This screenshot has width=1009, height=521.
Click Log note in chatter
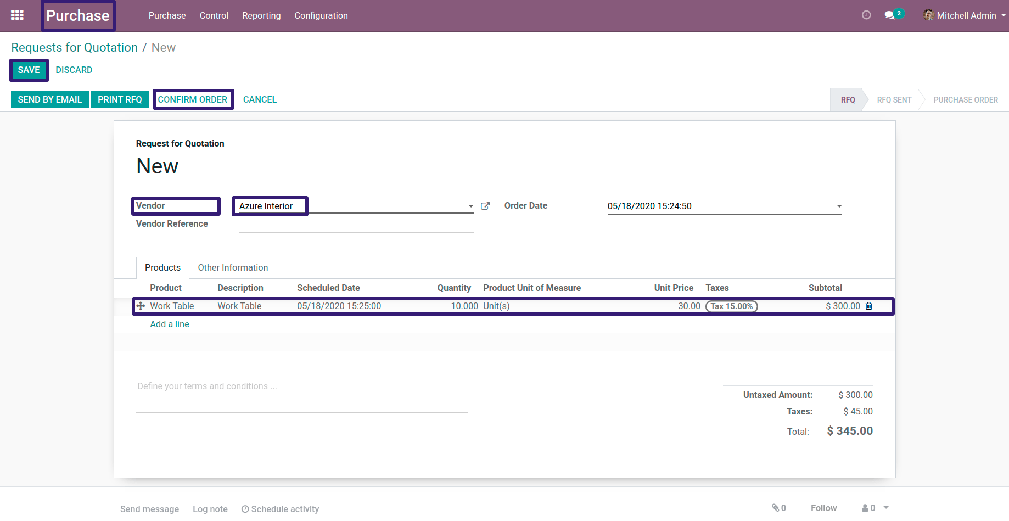pos(210,509)
